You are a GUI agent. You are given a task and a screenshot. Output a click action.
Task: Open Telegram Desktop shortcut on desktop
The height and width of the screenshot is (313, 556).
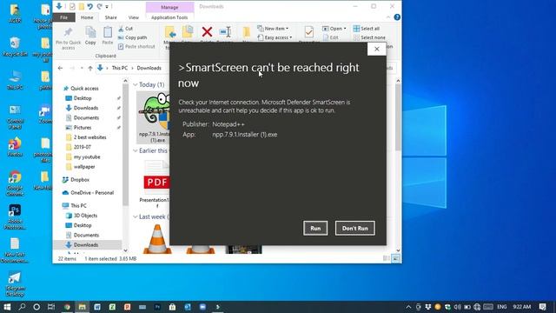click(15, 284)
